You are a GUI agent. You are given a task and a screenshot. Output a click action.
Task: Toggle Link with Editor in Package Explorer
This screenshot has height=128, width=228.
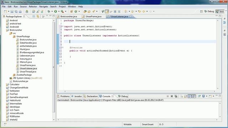(x=38, y=16)
